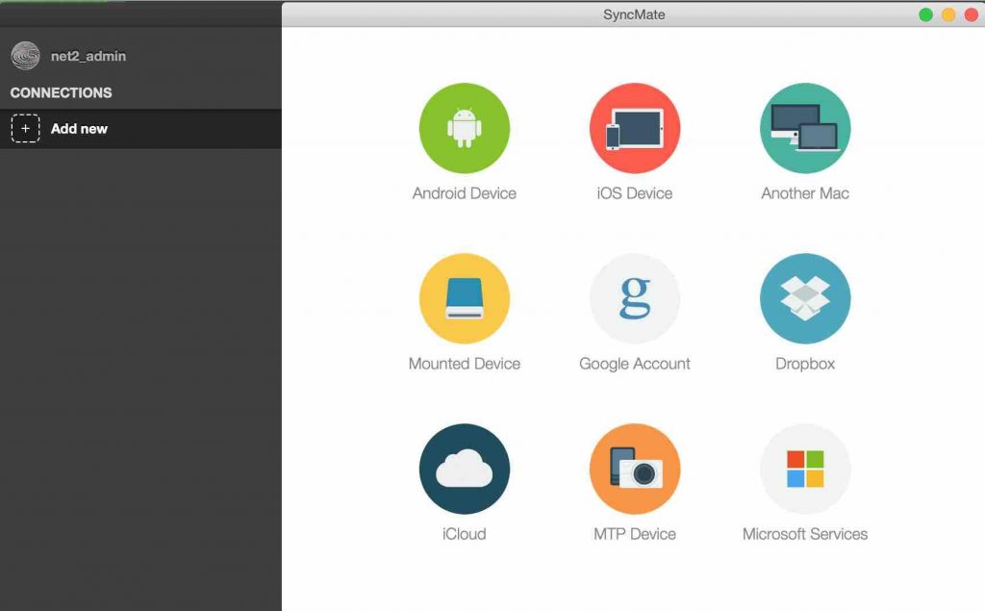Select the Microsoft Services icon
Image resolution: width=985 pixels, height=611 pixels.
[805, 469]
